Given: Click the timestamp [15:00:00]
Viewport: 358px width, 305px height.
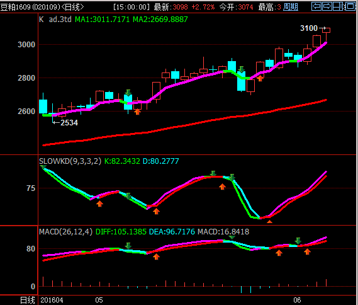Looking at the screenshot, I should pos(131,7).
